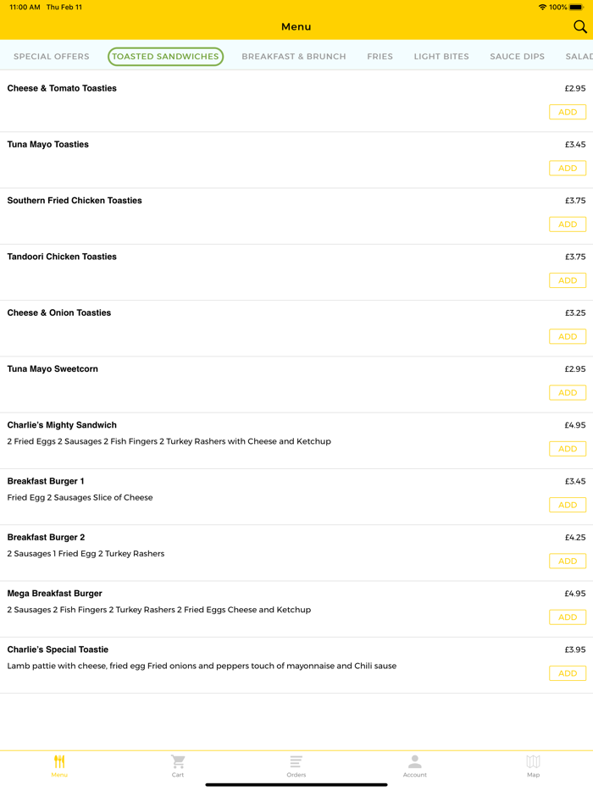Screen dimensions: 593x791
Task: Open the Cart tab icon
Action: click(x=178, y=761)
